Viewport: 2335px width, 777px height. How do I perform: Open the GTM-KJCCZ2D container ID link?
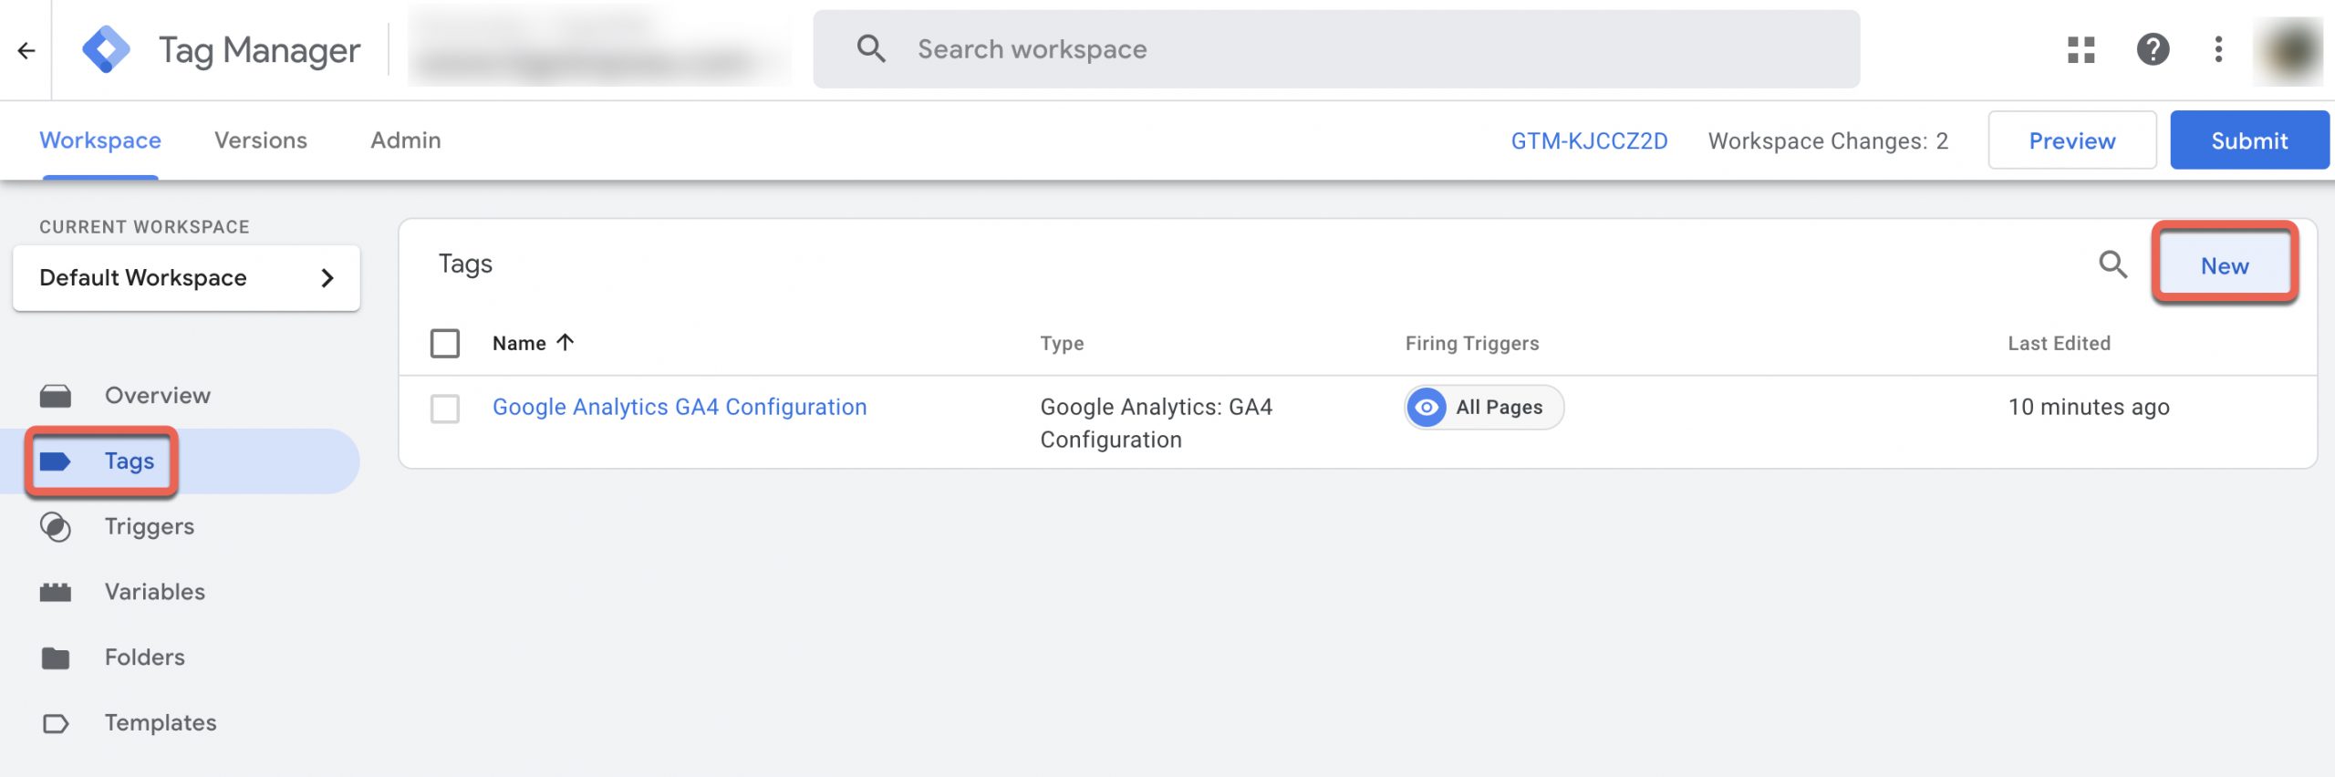click(1589, 140)
